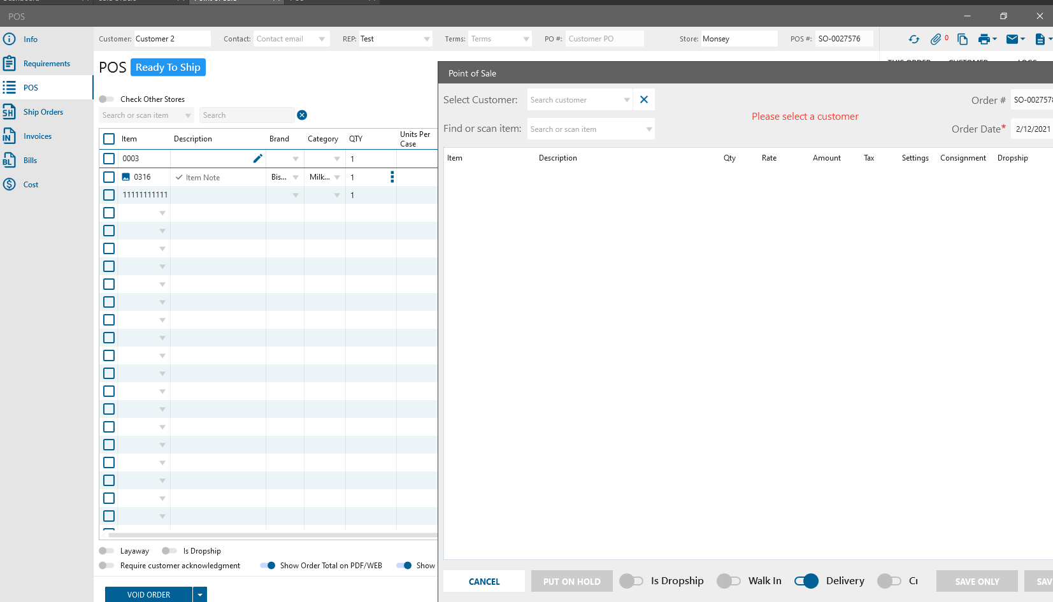1053x602 pixels.
Task: Click the Item Note checkmark on row 0316
Action: (x=179, y=178)
